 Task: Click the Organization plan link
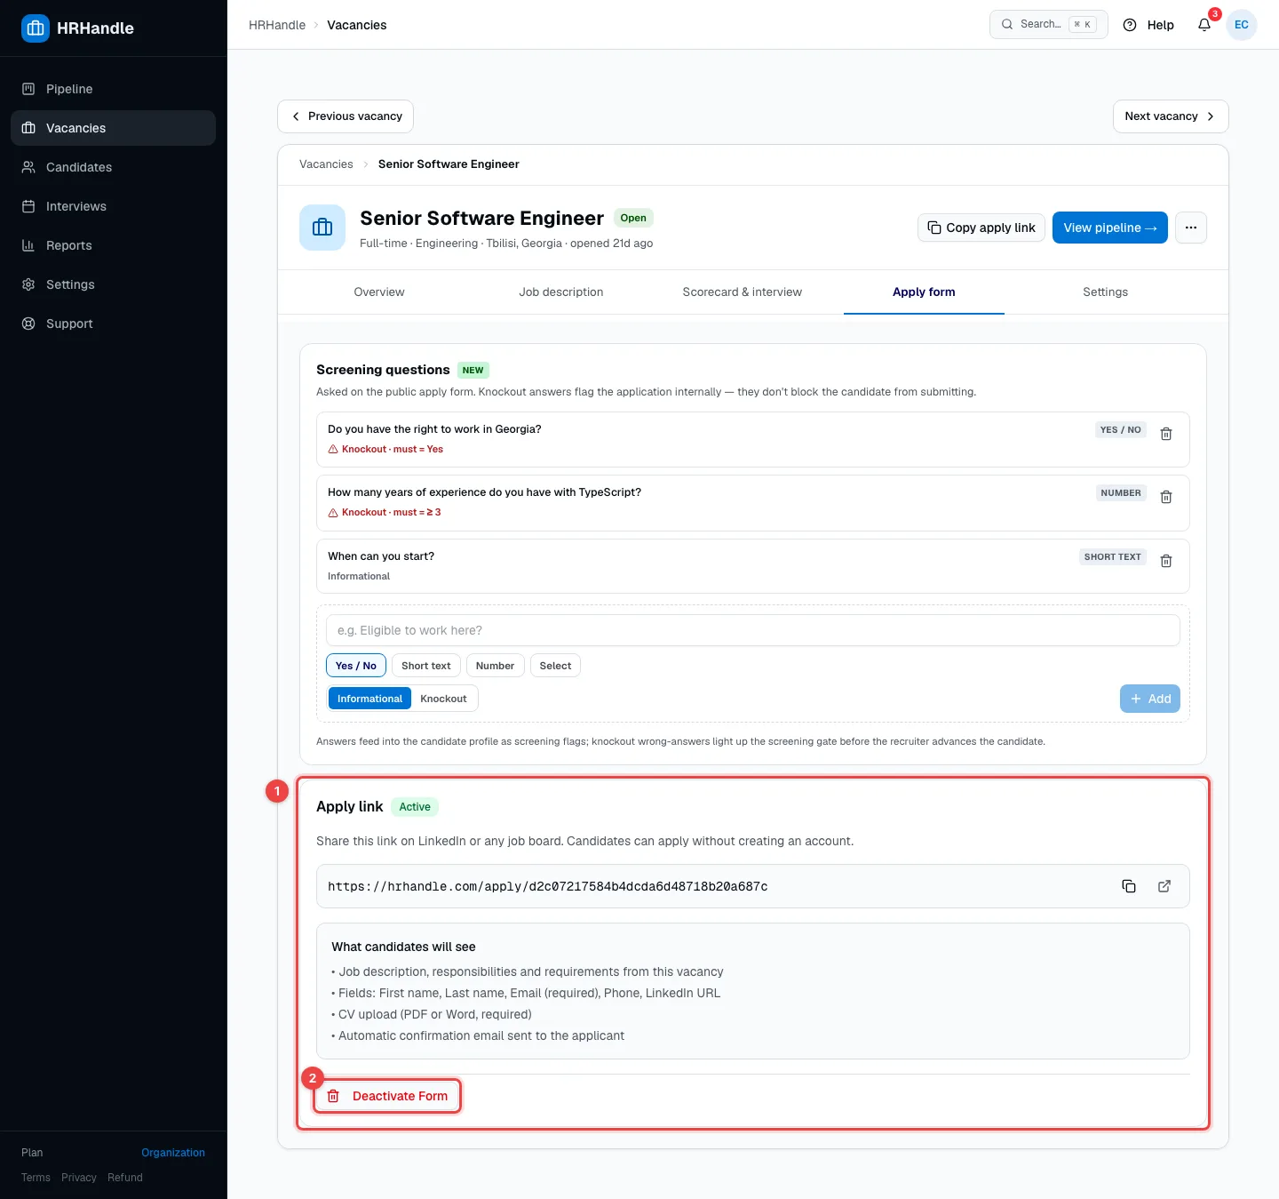(x=173, y=1153)
